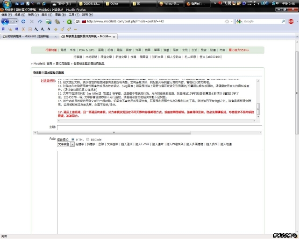The image size is (299, 239).
Task: Open the URL bar history dropdown arrow
Action: (x=232, y=21)
